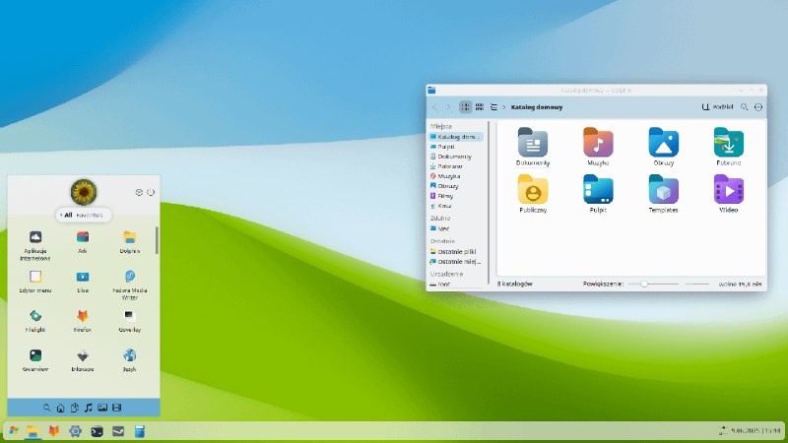Select Pobrane in Places sidebar

pyautogui.click(x=456, y=166)
